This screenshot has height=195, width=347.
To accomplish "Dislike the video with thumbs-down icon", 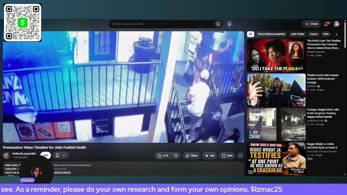I will point(176,156).
